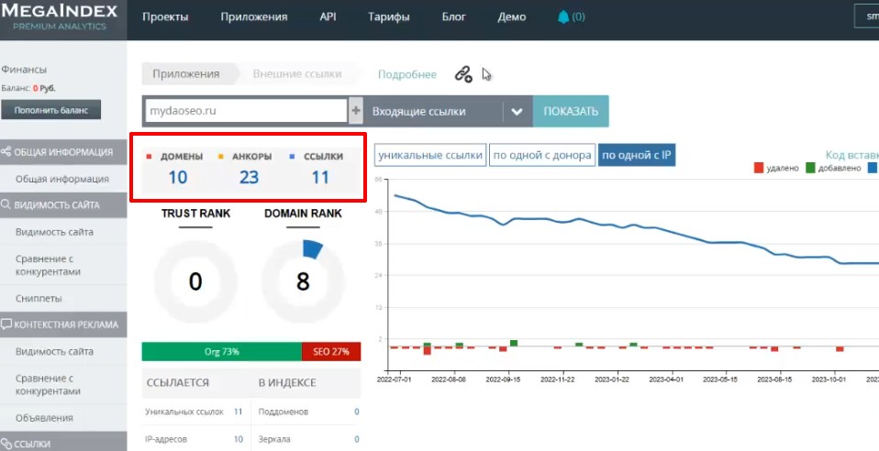The image size is (879, 451).
Task: Click the IP-адресов value 10
Action: pyautogui.click(x=239, y=439)
